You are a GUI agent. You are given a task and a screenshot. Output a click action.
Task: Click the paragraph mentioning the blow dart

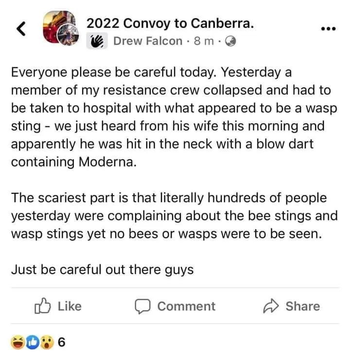174,117
